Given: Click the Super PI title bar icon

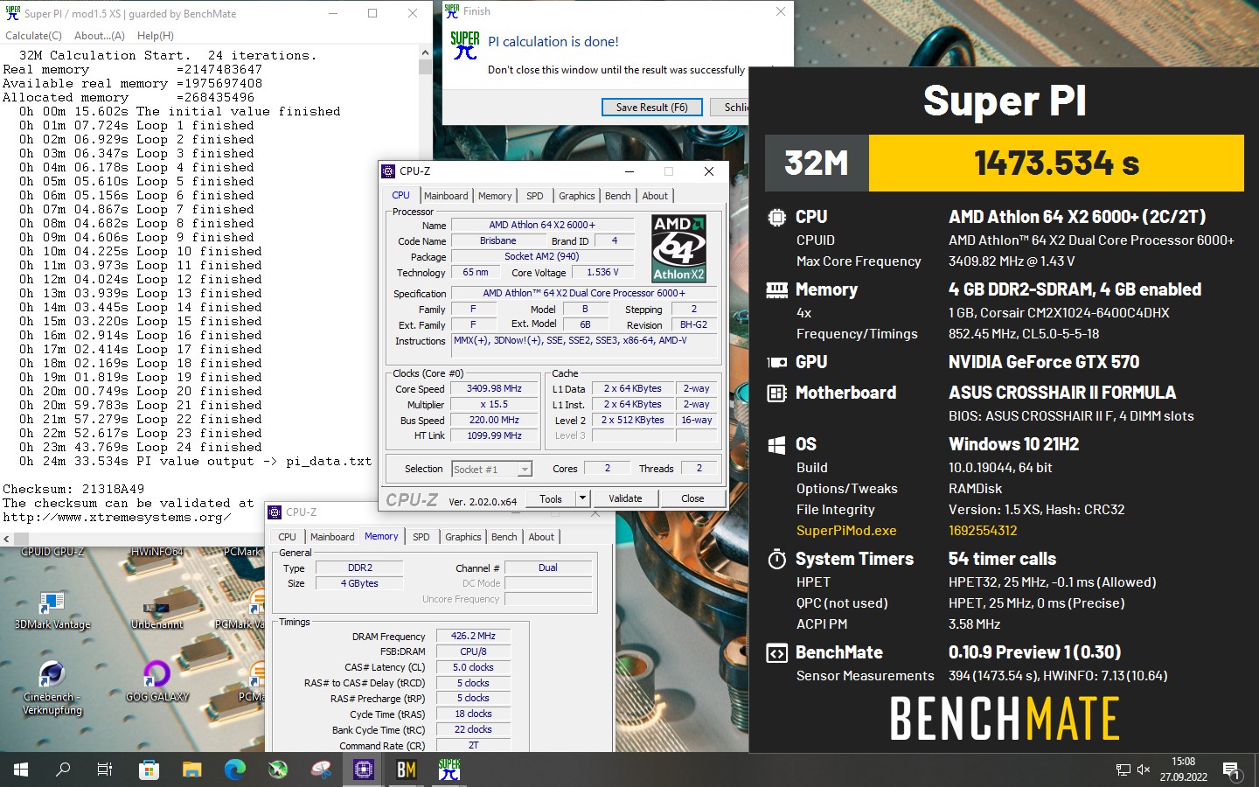Looking at the screenshot, I should point(12,13).
